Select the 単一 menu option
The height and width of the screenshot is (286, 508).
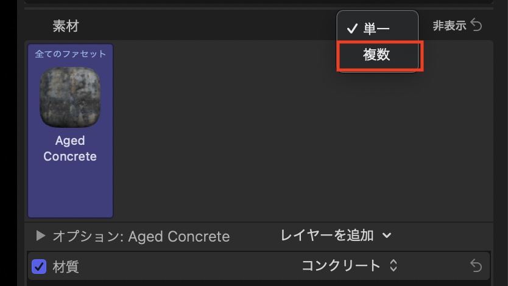(x=377, y=29)
